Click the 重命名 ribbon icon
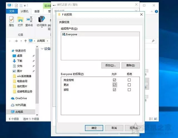Screen dimensions: 178x138 pos(29,21)
